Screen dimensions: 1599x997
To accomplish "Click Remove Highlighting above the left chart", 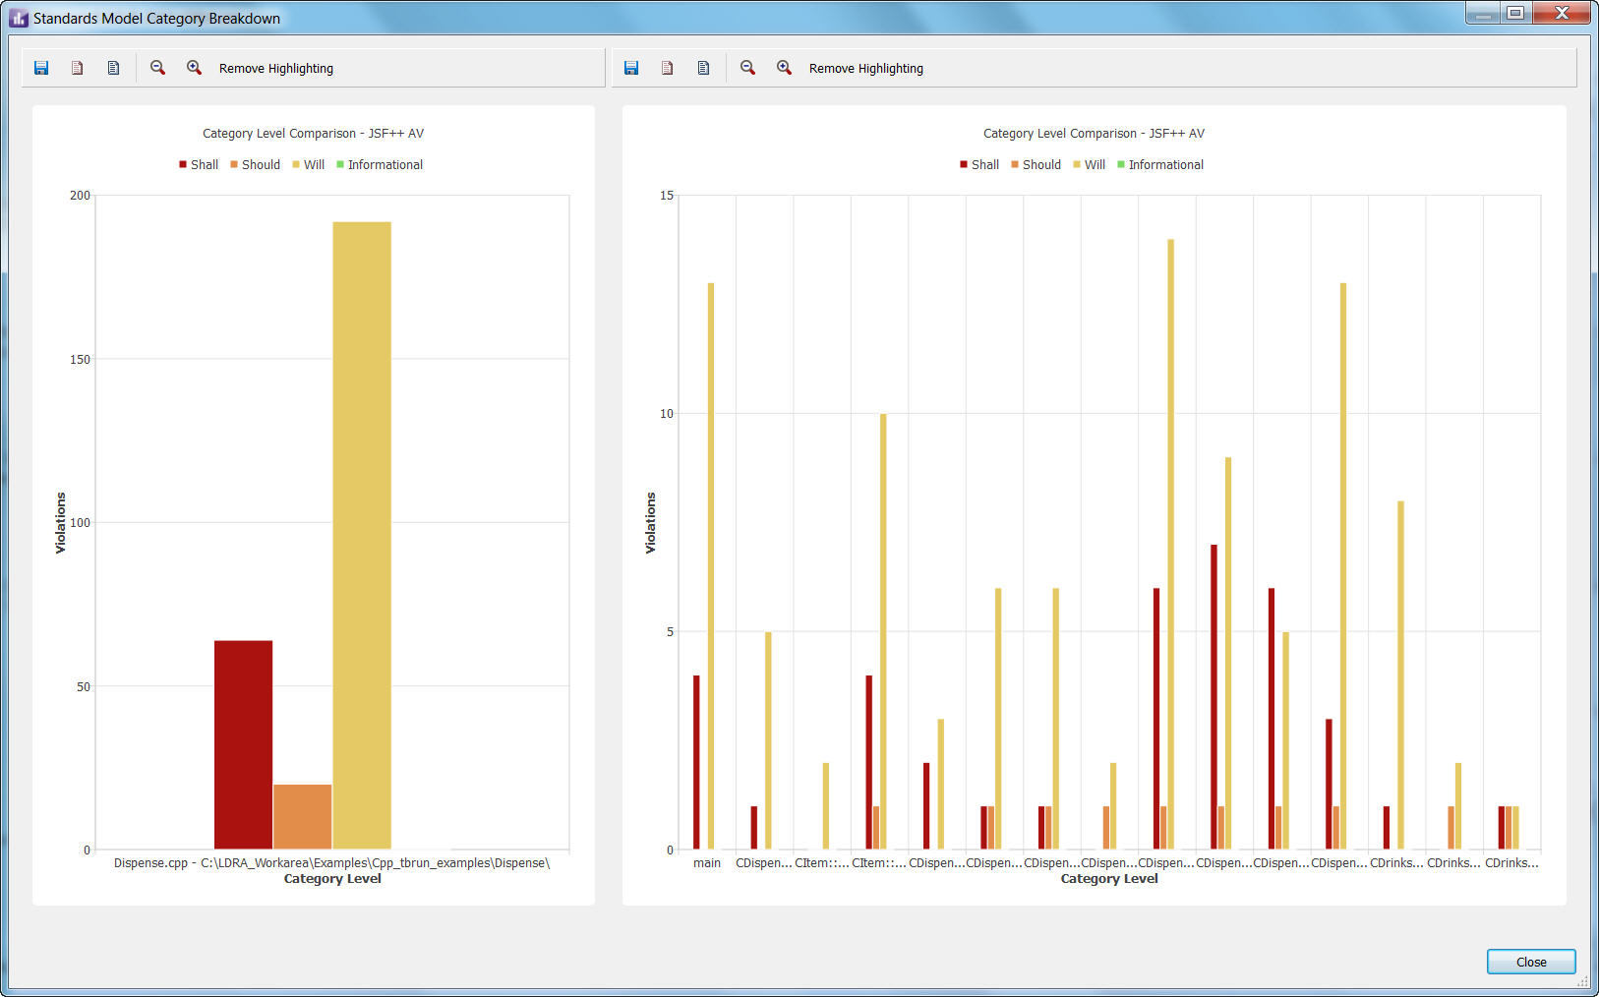I will [275, 69].
